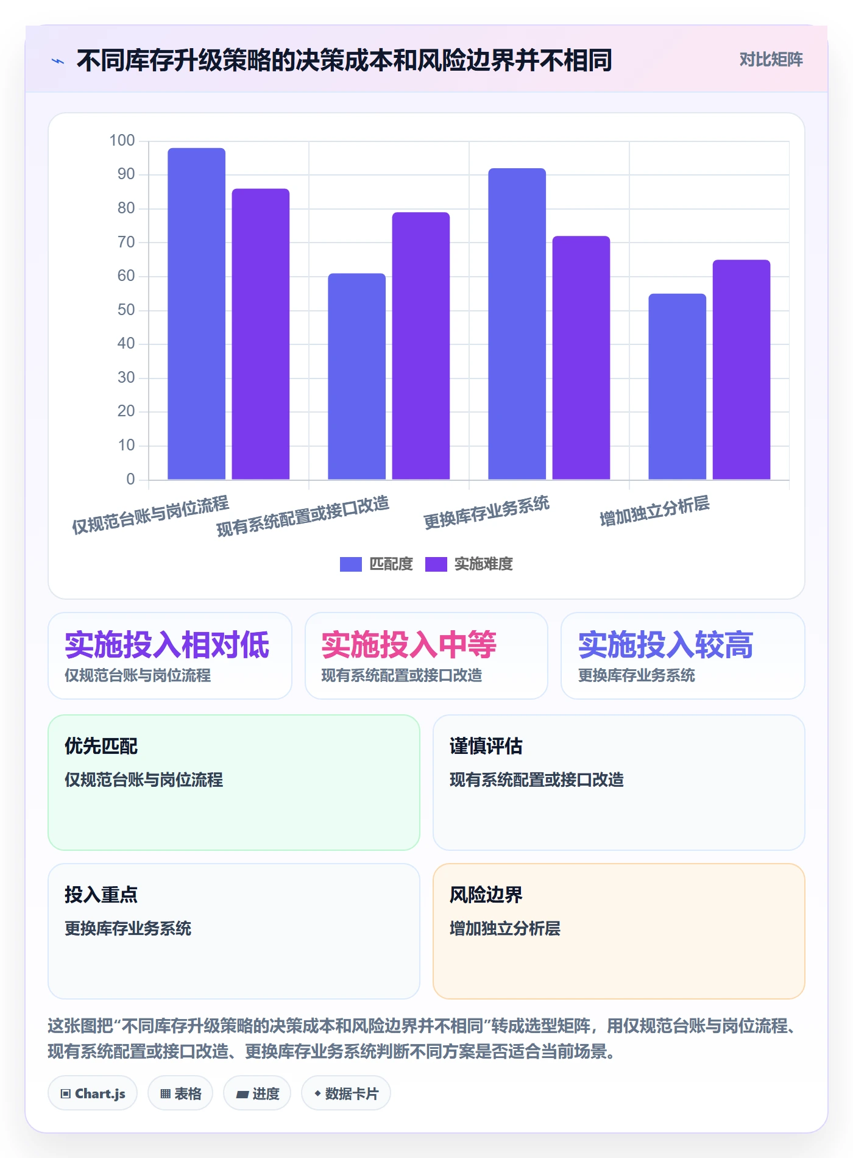Click 匹配度 bar for 仅规范台账与岗位流程
The image size is (853, 1158).
click(x=196, y=313)
